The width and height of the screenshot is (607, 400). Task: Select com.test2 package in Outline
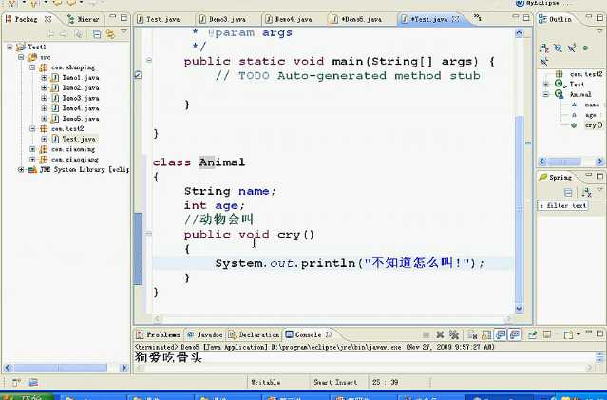tap(586, 73)
